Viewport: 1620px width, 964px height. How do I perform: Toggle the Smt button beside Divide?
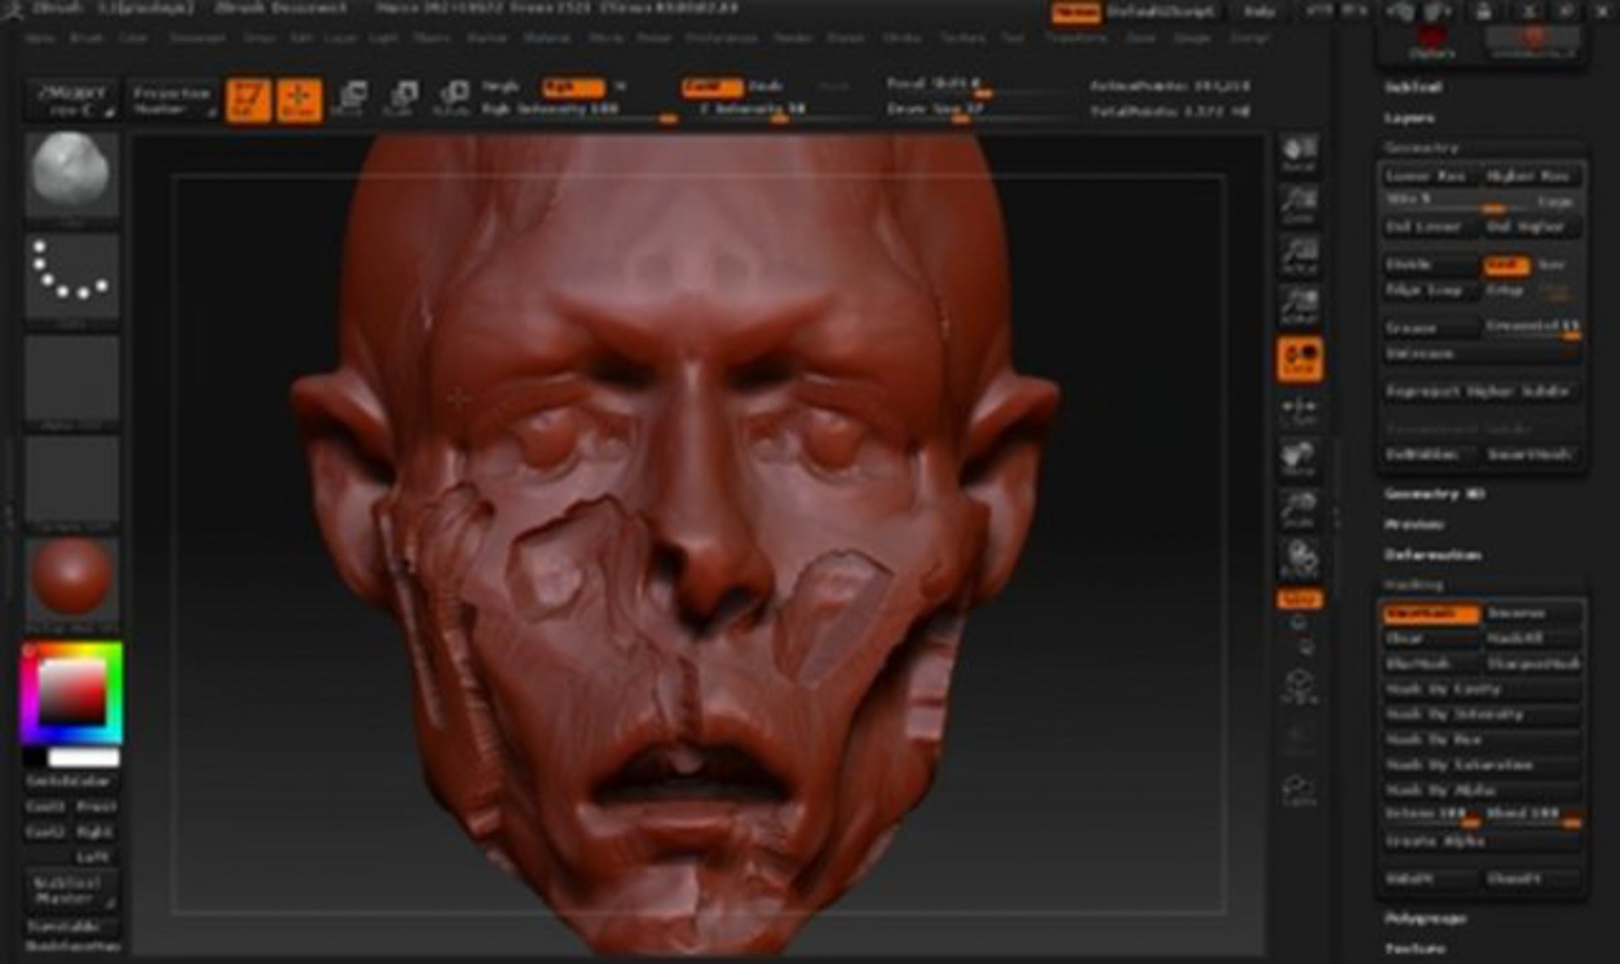pyautogui.click(x=1505, y=266)
